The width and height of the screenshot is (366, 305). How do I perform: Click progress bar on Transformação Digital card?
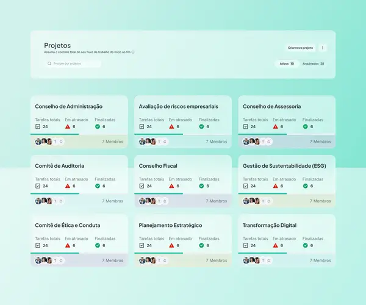[x=287, y=253]
